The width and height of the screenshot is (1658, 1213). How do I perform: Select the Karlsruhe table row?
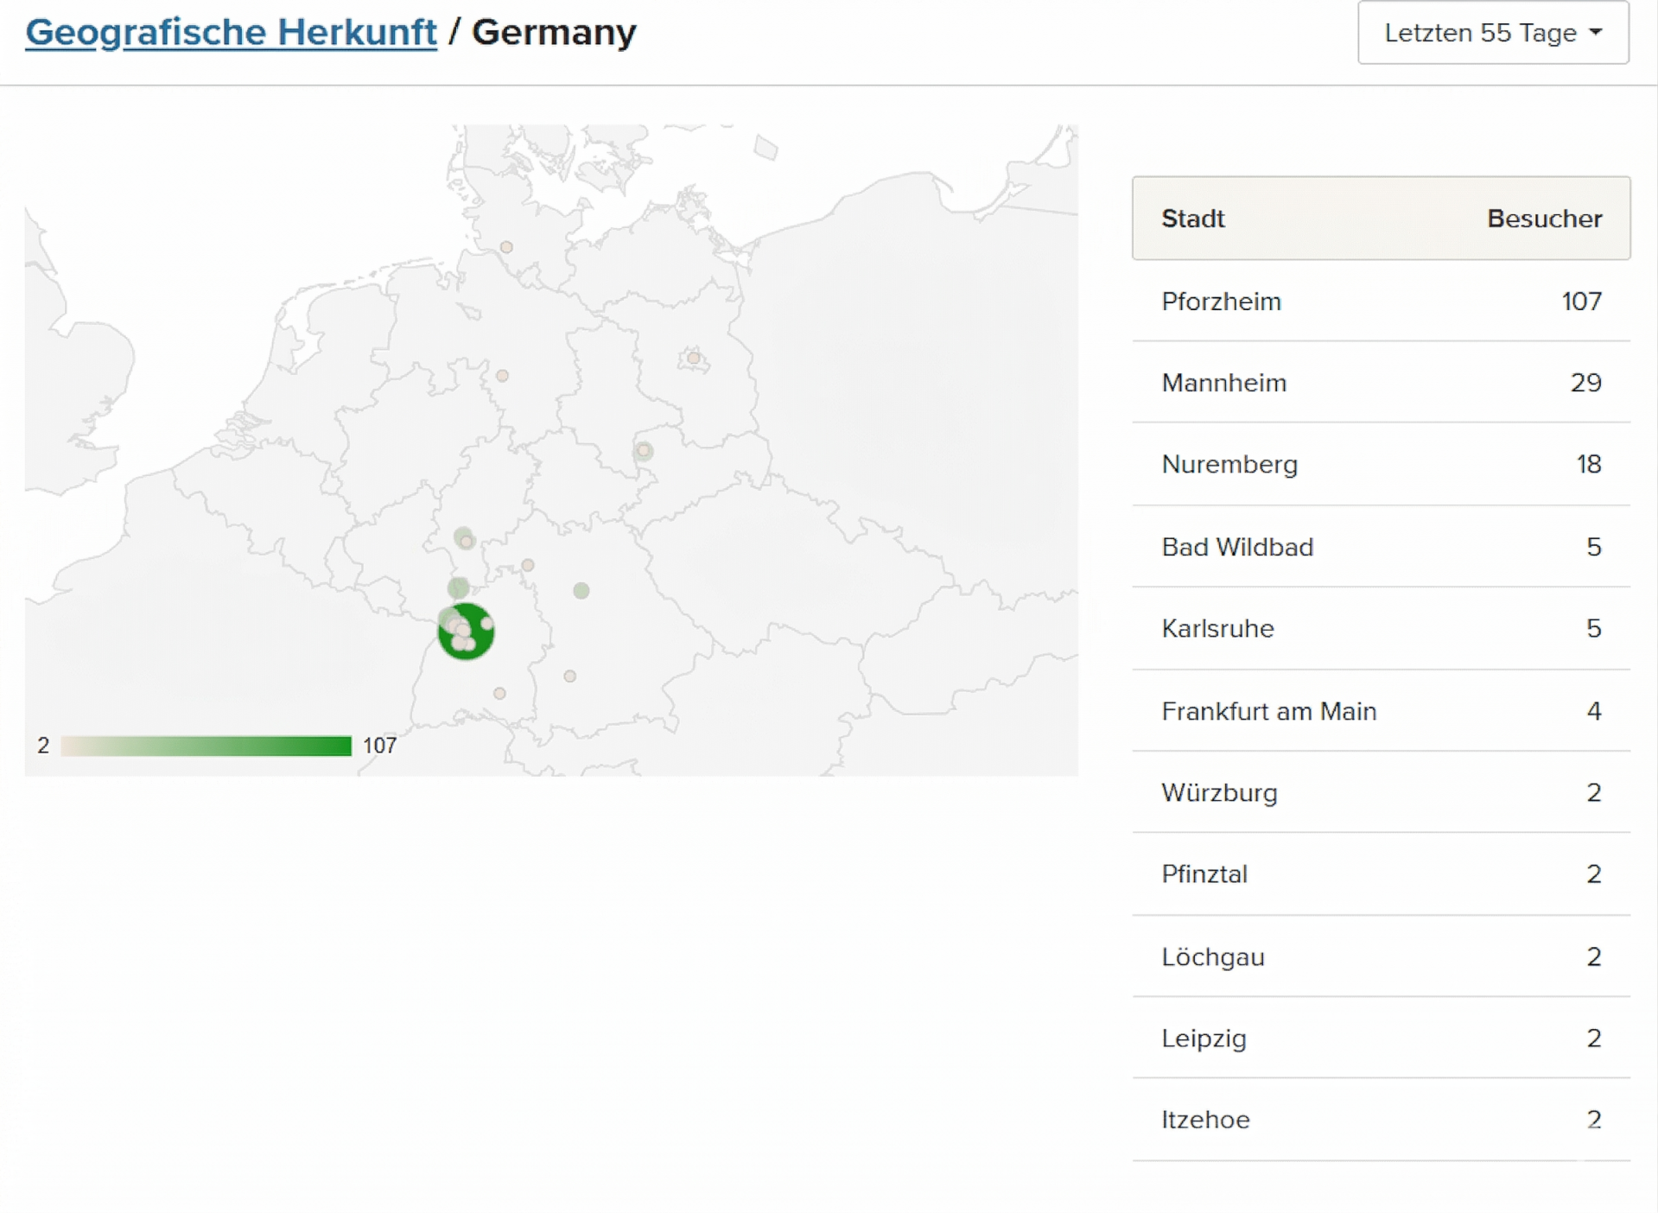click(1381, 628)
